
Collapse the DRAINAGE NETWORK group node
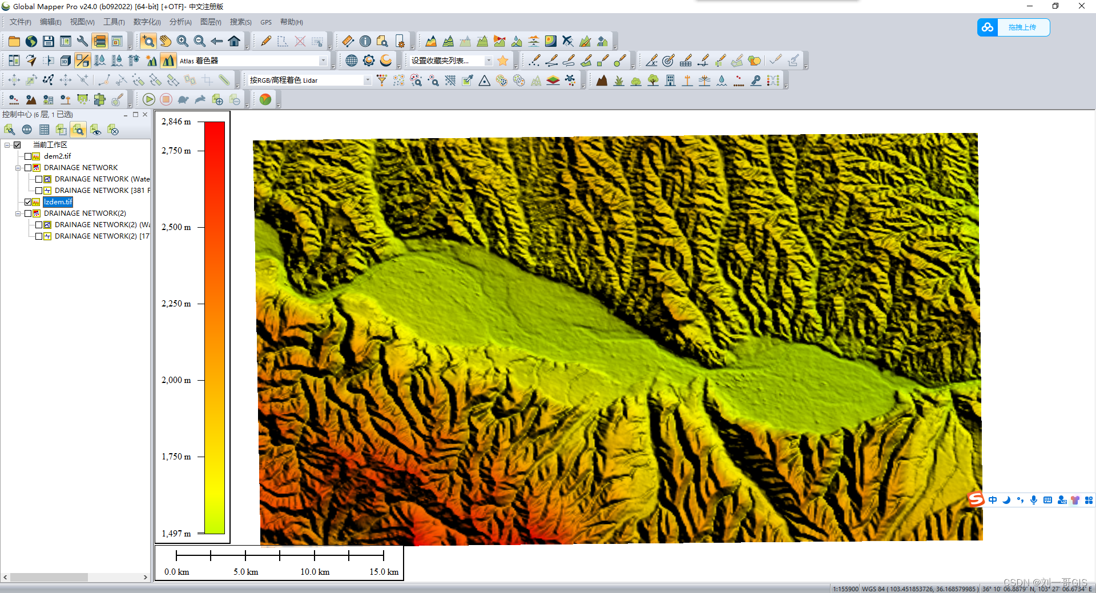click(x=18, y=168)
